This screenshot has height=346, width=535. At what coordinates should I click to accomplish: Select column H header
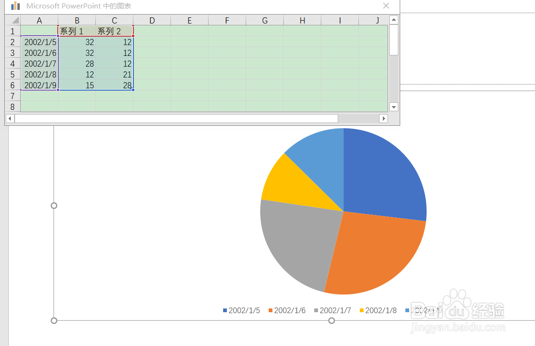click(302, 21)
